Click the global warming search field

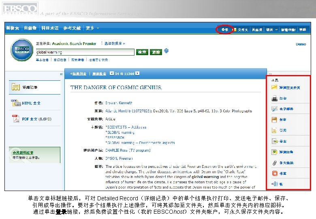click(85, 52)
